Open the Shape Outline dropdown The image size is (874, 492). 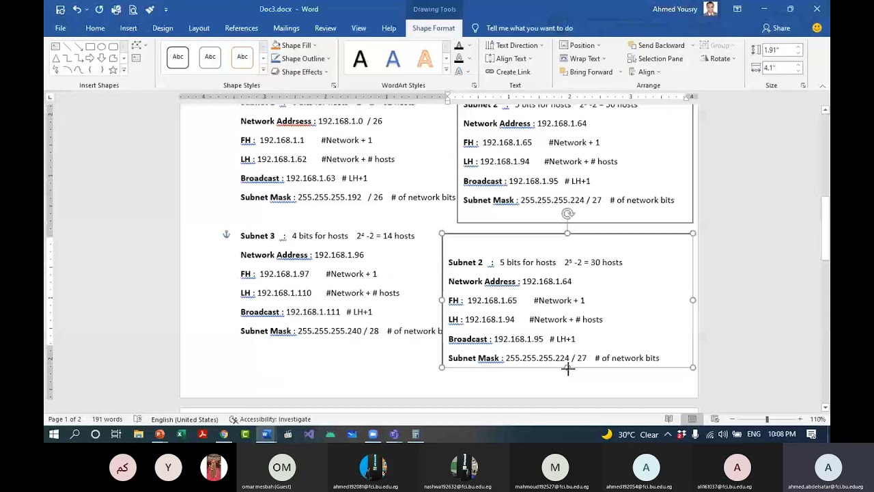pyautogui.click(x=301, y=59)
